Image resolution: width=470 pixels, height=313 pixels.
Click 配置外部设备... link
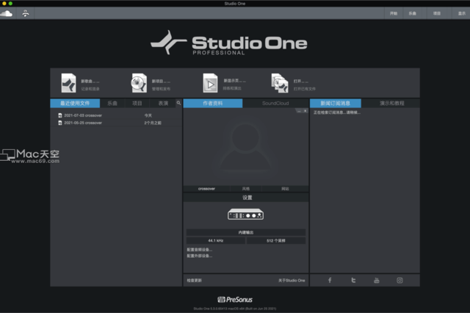coord(199,256)
